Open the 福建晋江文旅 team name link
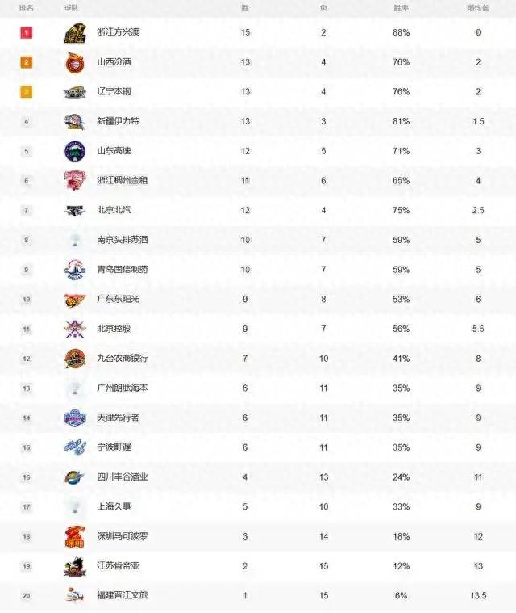Screen dimensions: 516x613 pyautogui.click(x=122, y=596)
